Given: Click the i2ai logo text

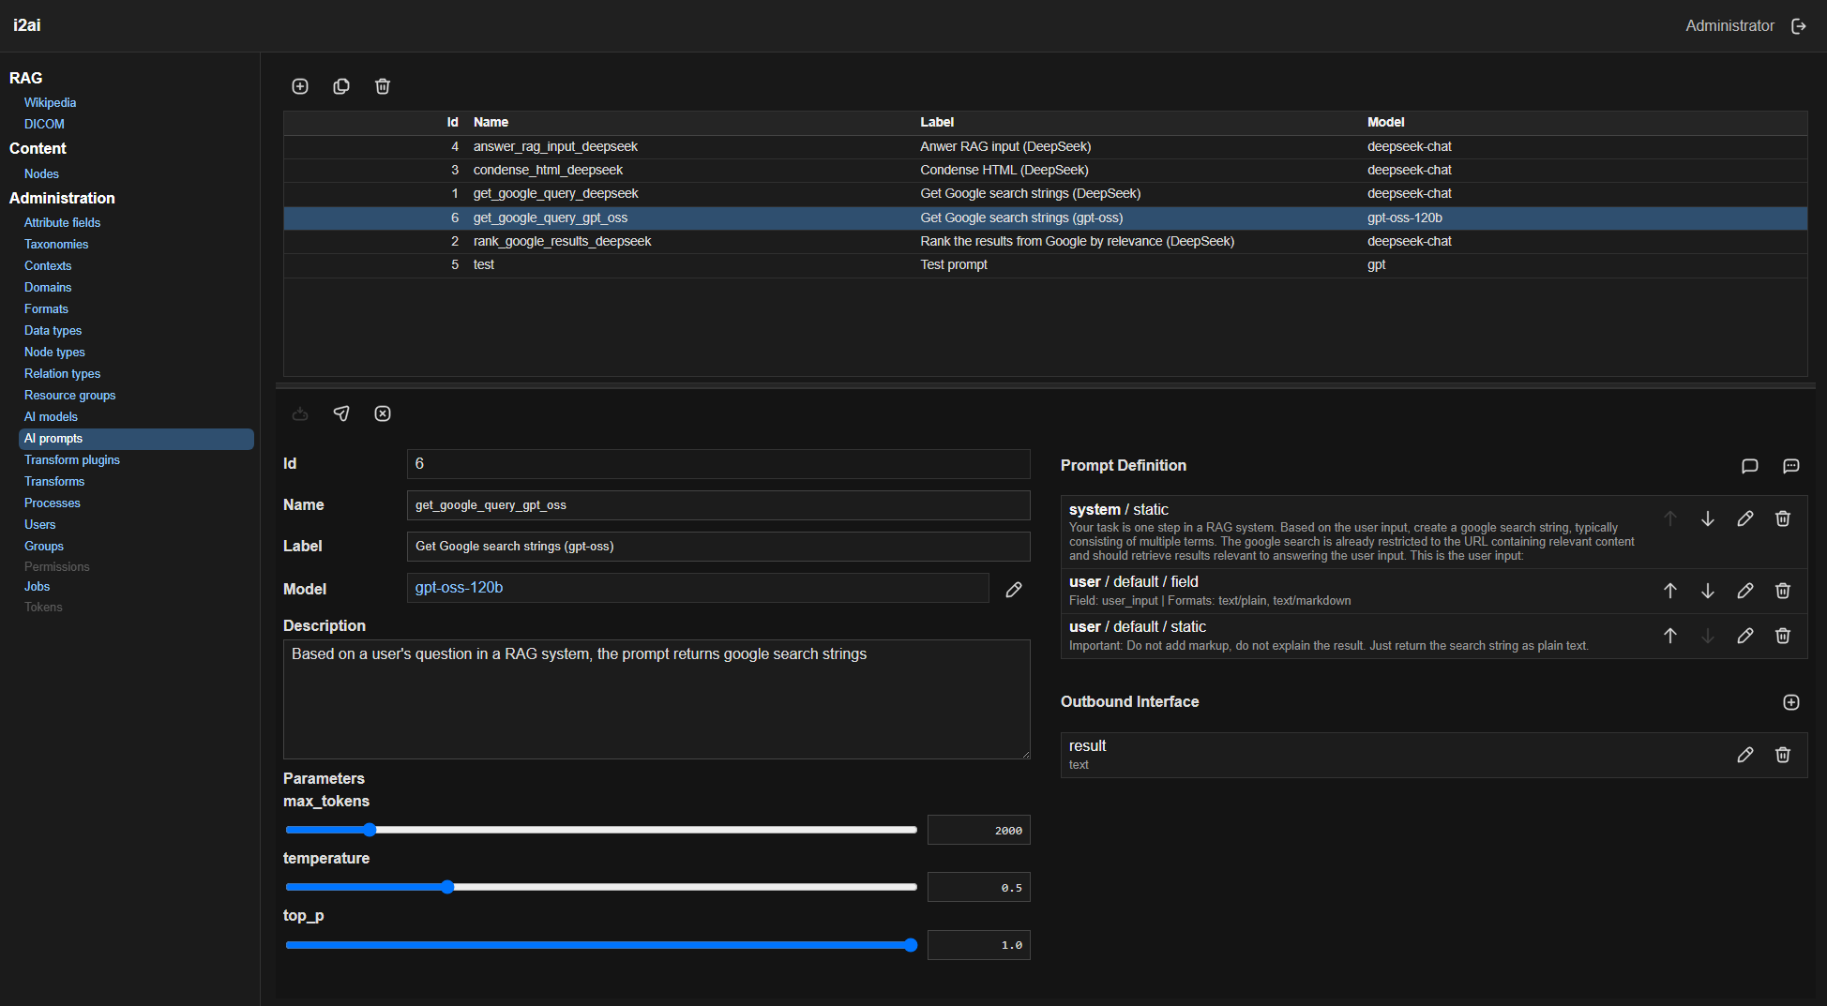Looking at the screenshot, I should (x=27, y=25).
